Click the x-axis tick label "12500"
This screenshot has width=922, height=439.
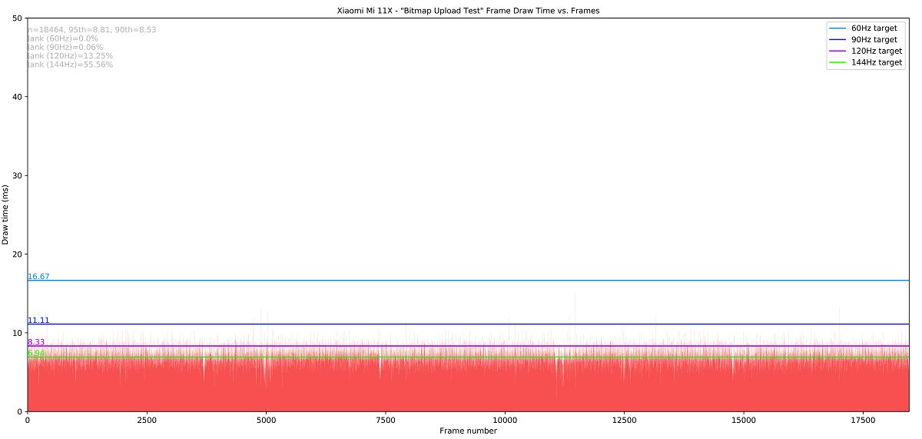625,421
